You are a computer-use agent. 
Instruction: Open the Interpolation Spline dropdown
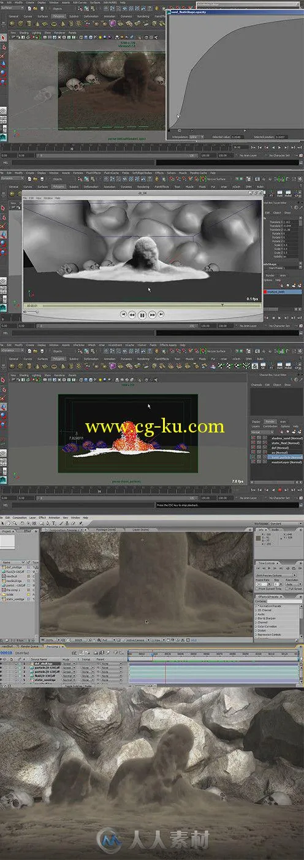click(197, 137)
